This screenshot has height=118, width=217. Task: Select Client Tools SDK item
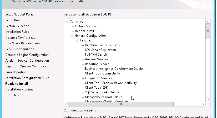tap(97, 88)
